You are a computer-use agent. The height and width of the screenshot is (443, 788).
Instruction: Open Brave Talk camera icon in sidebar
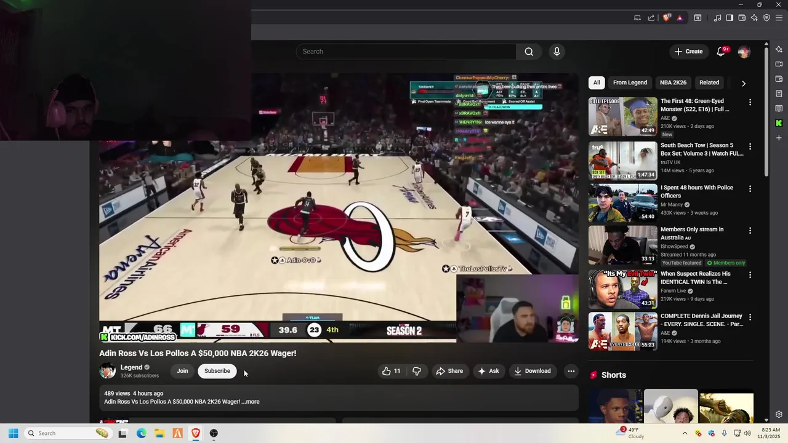point(779,64)
